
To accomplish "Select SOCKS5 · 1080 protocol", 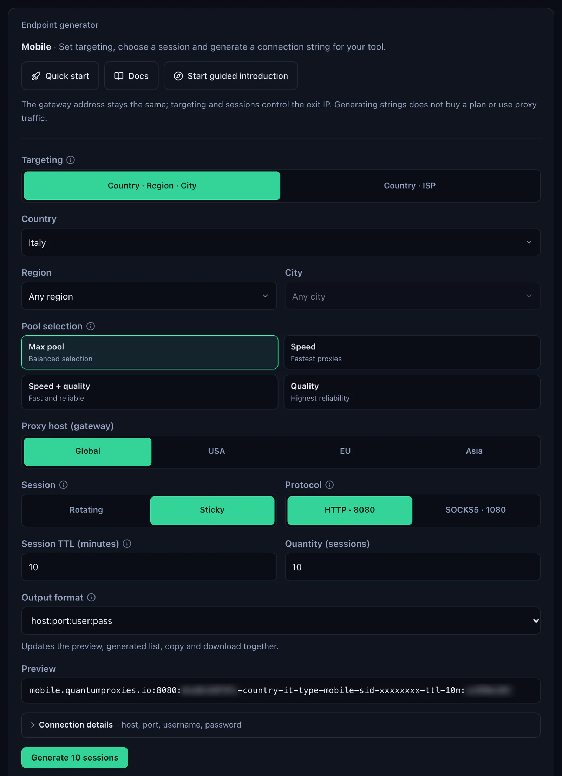I will tap(476, 510).
